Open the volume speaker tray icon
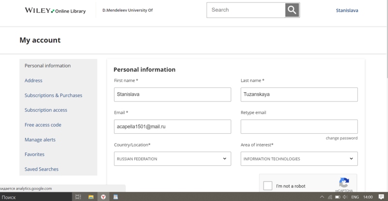This screenshot has width=388, height=201. (345, 197)
